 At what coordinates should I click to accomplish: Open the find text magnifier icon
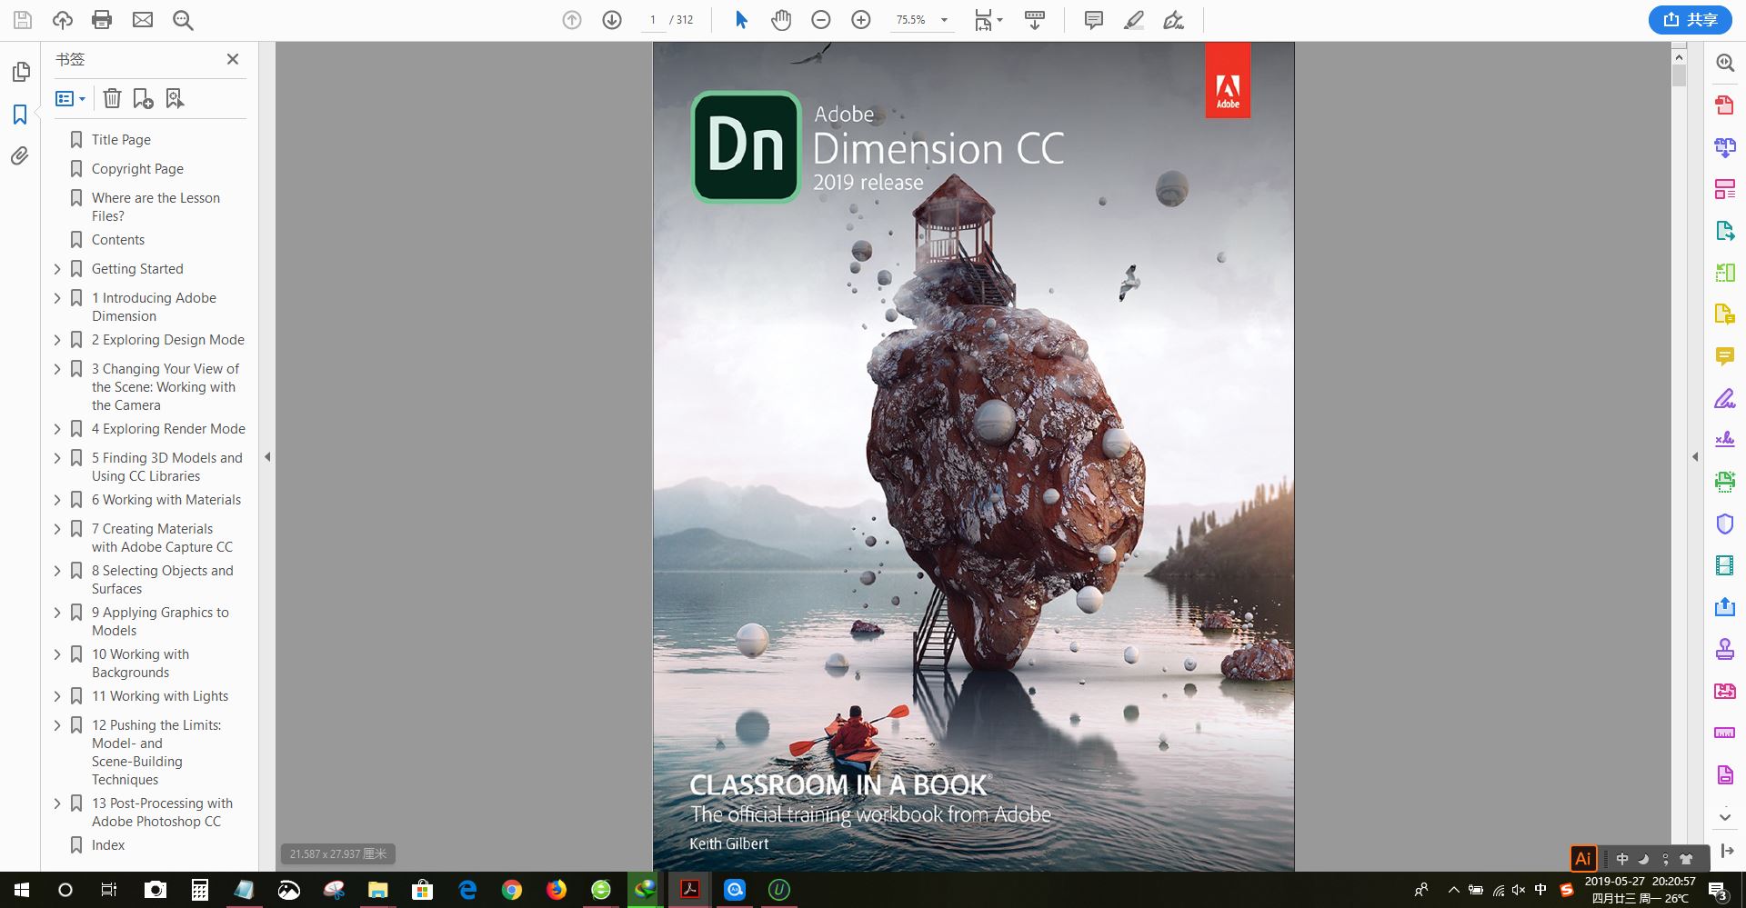coord(183,20)
